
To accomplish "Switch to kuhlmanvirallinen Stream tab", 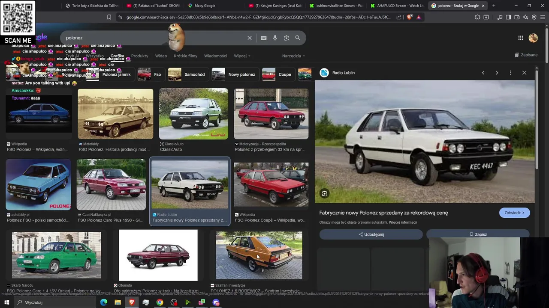I will click(335, 6).
